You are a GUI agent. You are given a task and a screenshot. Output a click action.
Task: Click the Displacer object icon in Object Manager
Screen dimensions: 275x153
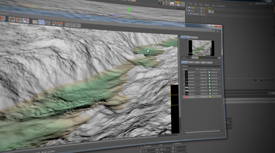coord(191,14)
